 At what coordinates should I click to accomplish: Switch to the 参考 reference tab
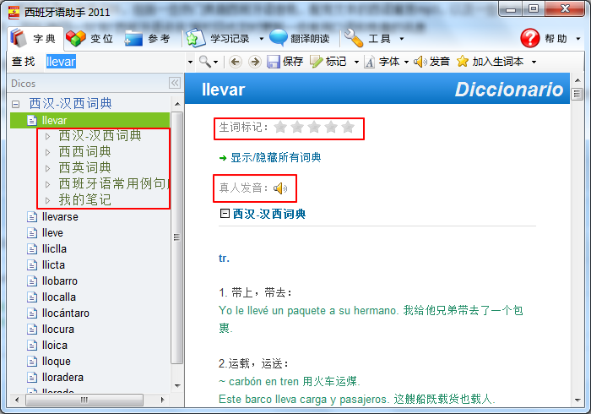(x=148, y=39)
